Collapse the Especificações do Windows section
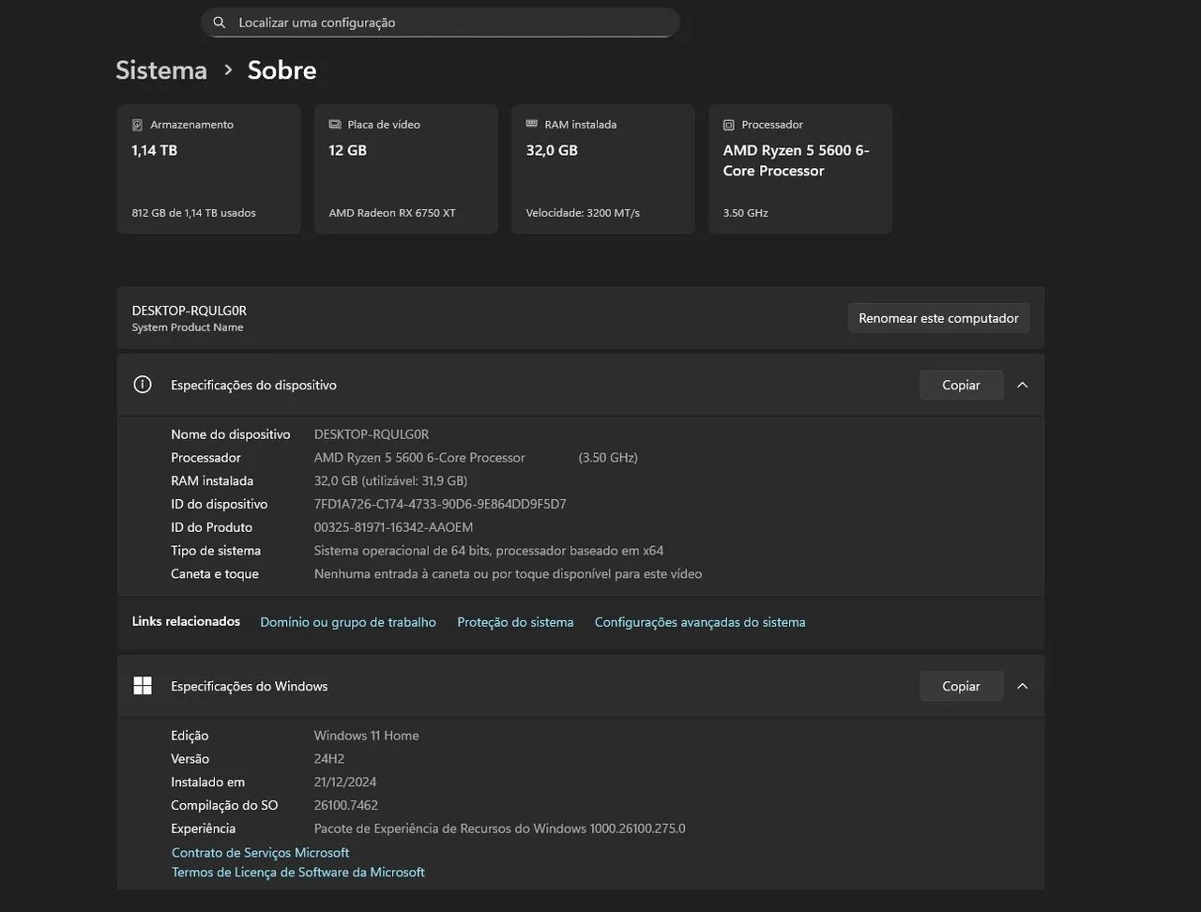 click(1023, 686)
